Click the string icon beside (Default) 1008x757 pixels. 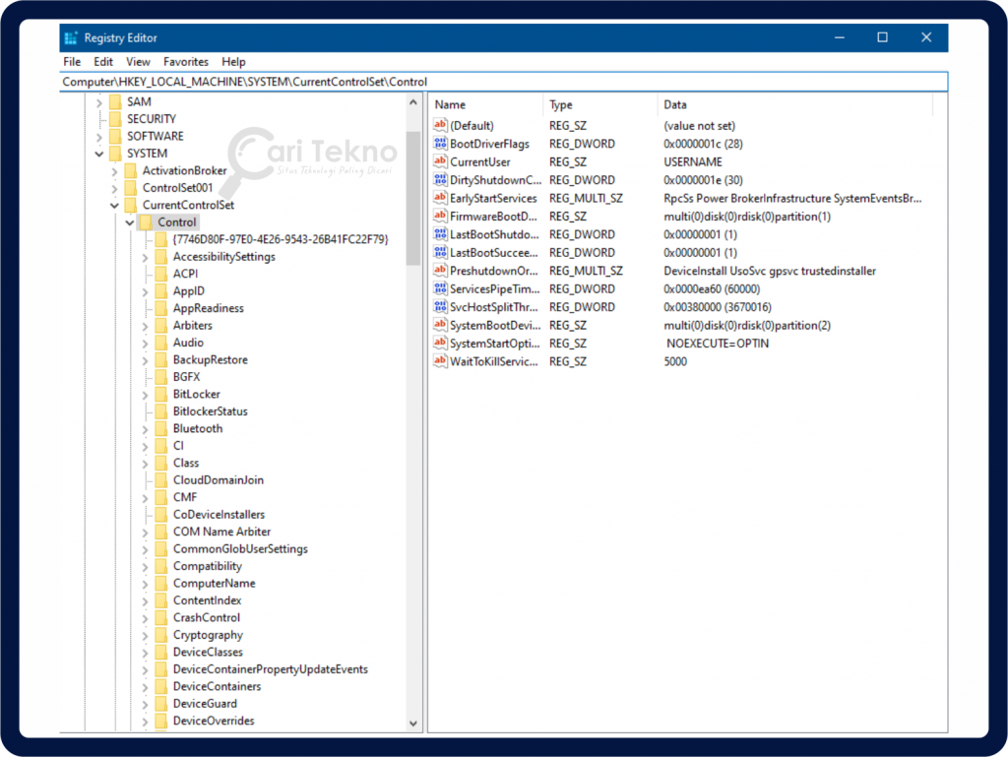coord(440,125)
